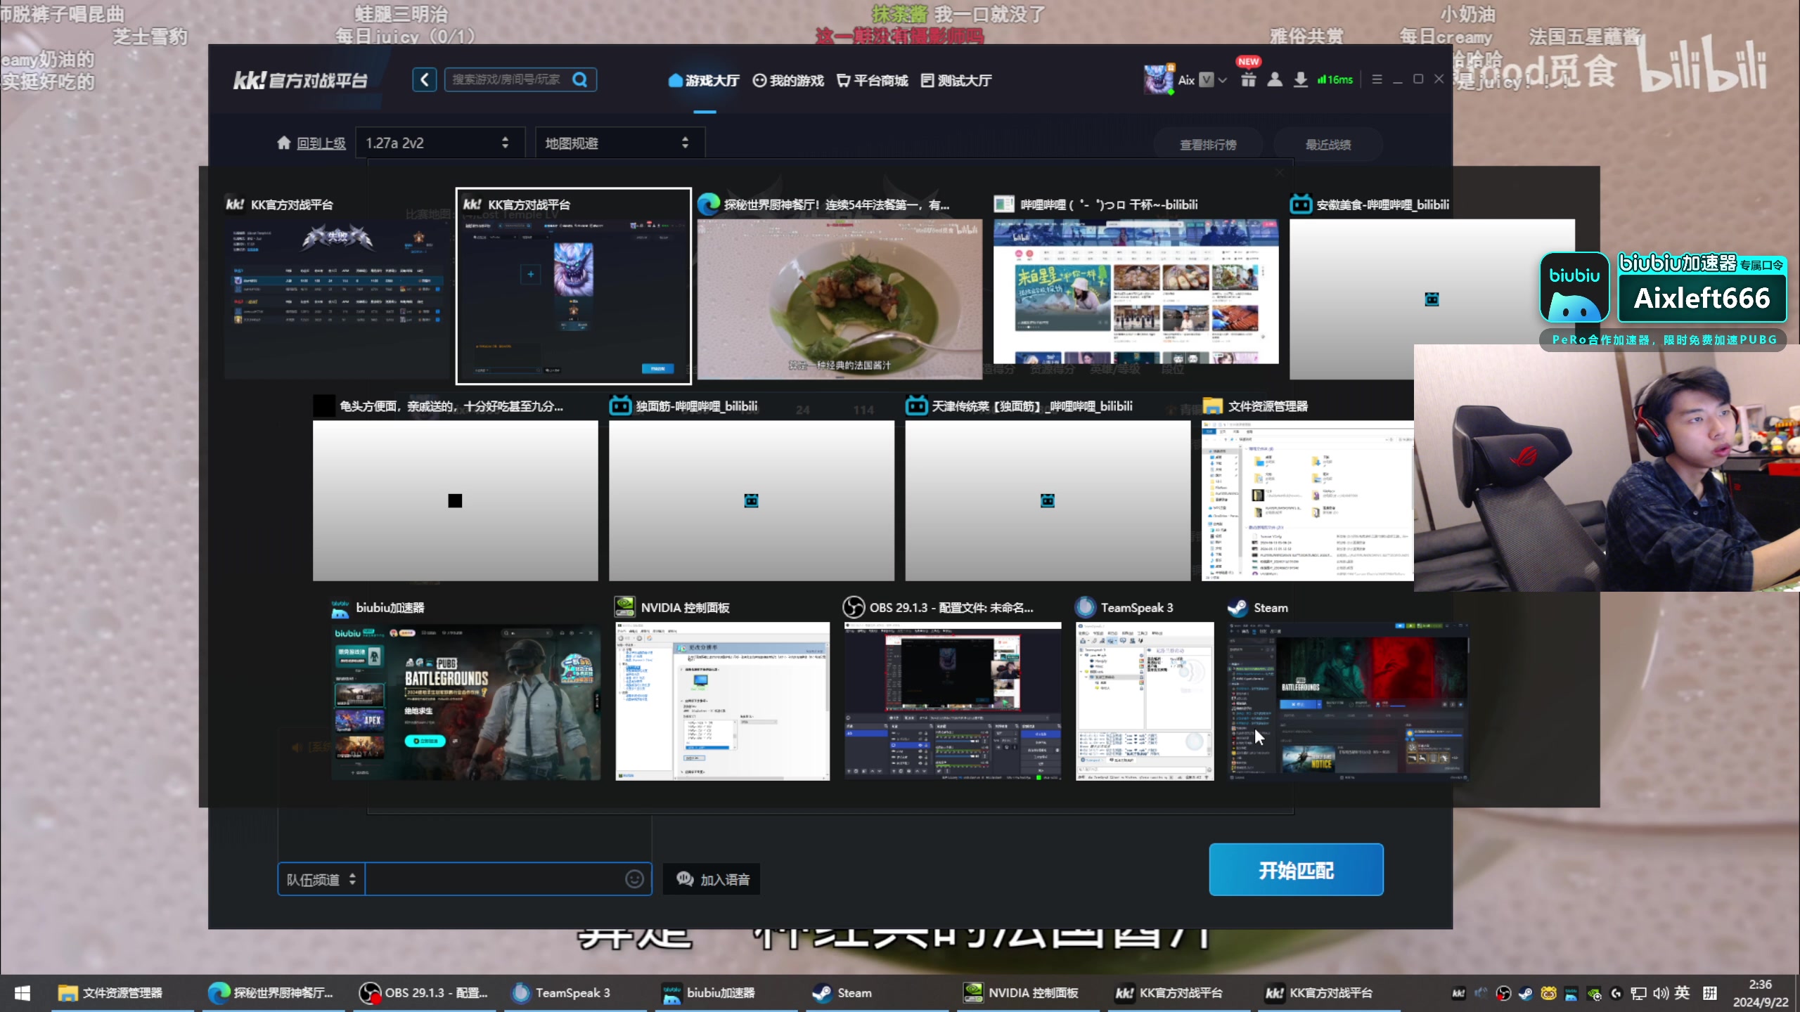Select the OBS 29.1.3 window thumbnail
This screenshot has width=1800, height=1012.
[953, 701]
